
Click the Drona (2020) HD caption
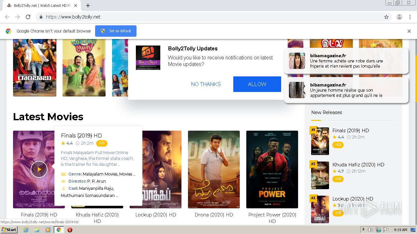pos(214,215)
